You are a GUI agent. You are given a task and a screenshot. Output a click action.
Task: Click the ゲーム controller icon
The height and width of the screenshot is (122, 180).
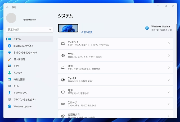(x=10, y=86)
